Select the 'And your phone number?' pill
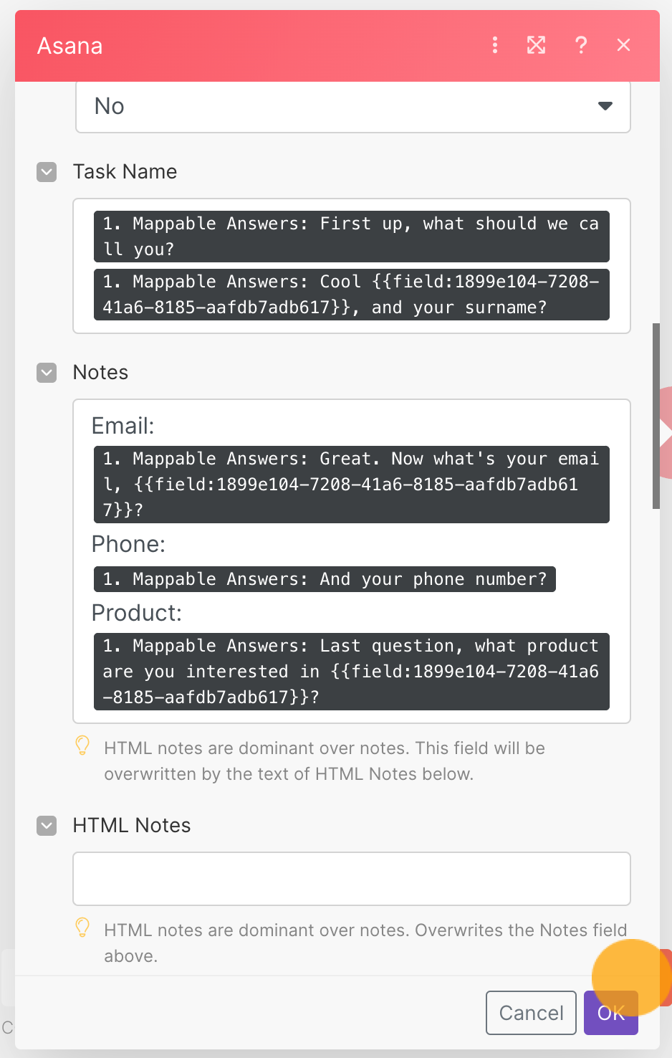 tap(325, 579)
